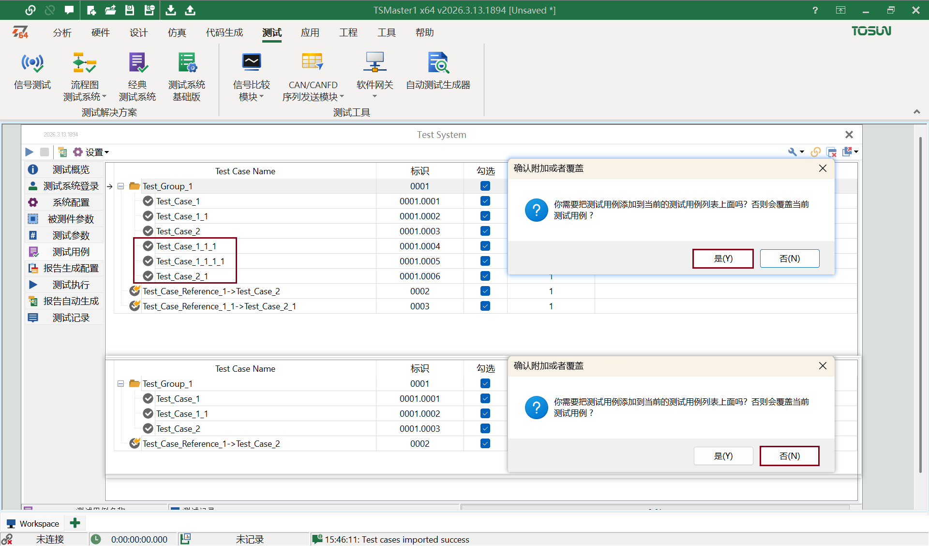This screenshot has width=929, height=546.
Task: Click the yellow link icon on the toolbar
Action: click(815, 152)
